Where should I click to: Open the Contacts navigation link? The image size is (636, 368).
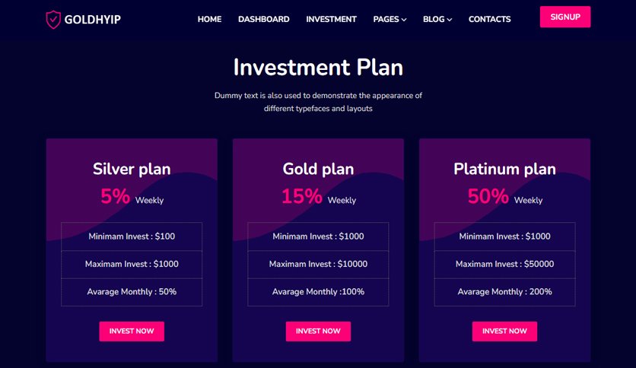coord(490,19)
